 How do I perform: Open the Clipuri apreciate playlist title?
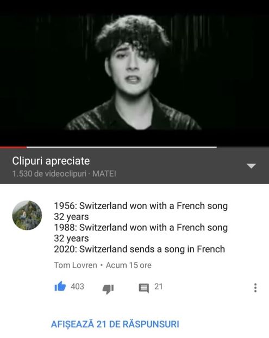click(51, 161)
